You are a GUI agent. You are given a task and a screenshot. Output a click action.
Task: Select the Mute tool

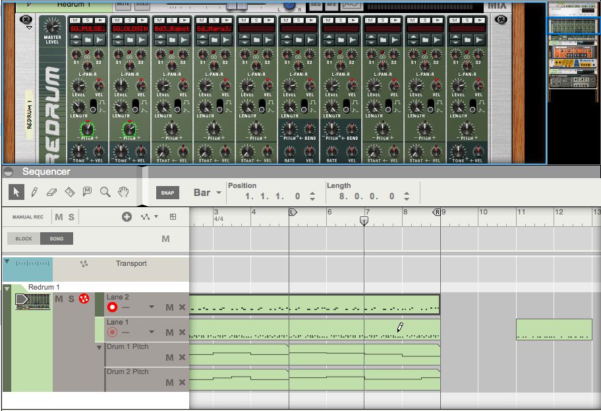87,192
